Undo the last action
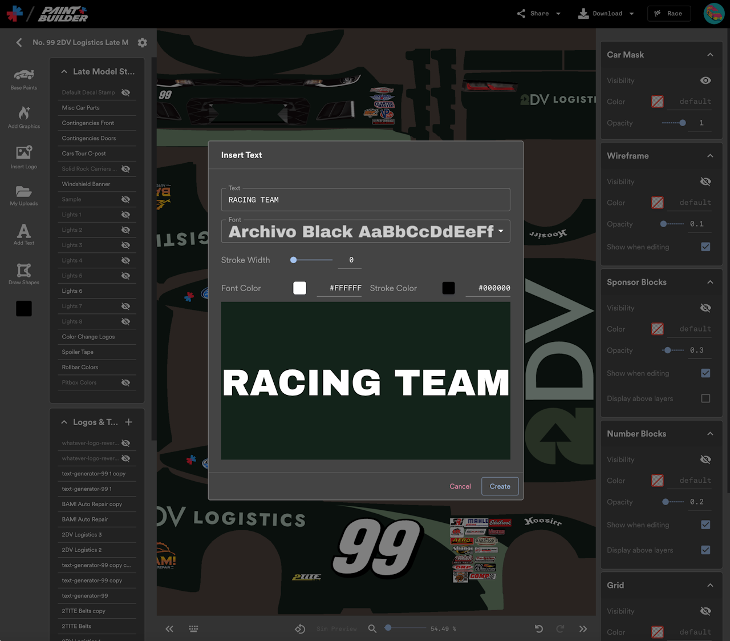This screenshot has width=730, height=641. coord(539,628)
